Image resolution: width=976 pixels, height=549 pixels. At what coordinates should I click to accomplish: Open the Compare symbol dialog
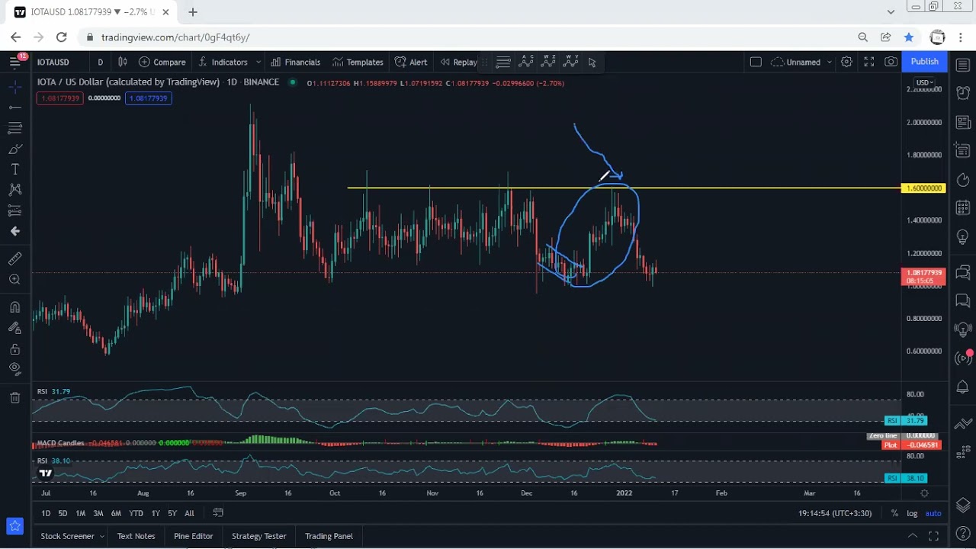click(162, 62)
